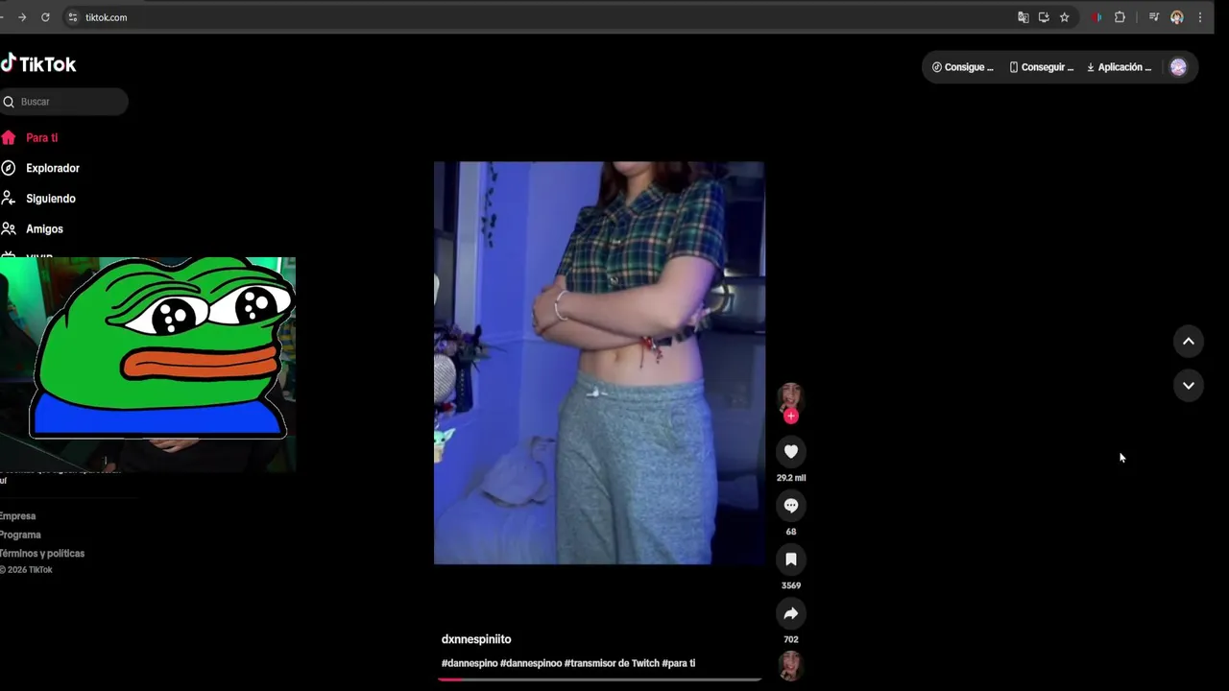This screenshot has height=691, width=1229.
Task: Click the © 2026 TikTok text
Action: coord(27,570)
